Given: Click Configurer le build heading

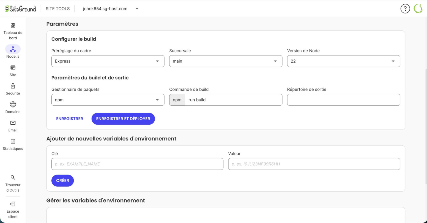Looking at the screenshot, I should click(x=74, y=39).
